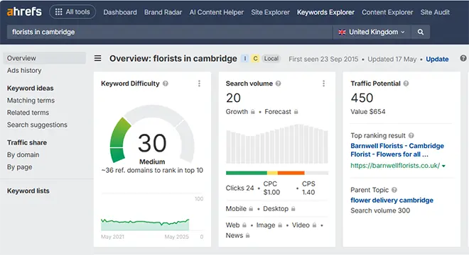Open Site Audit
Viewport: 469px width, 255px height.
pyautogui.click(x=435, y=12)
